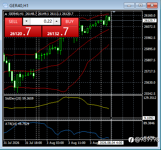
Task: Click the 9.1092 StdDev level label
Action: point(149,118)
